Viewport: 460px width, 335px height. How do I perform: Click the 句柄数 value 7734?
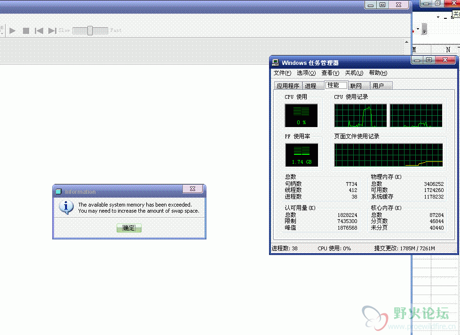(x=351, y=184)
